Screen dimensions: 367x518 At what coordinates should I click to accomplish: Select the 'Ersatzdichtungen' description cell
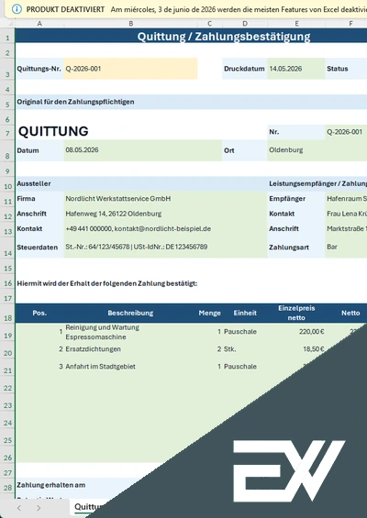click(x=131, y=349)
